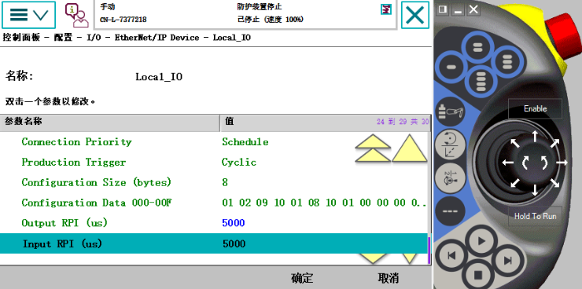Select the Output RPI (us) parameter row
Screen dimensions: 582x289
click(x=214, y=223)
